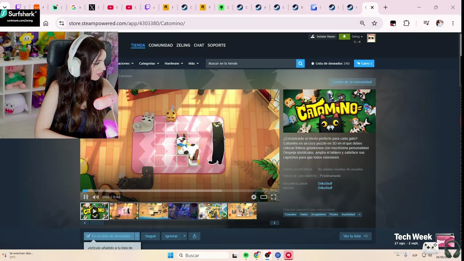Image resolution: width=464 pixels, height=261 pixels.
Task: Click the address bar URL
Action: point(127,23)
